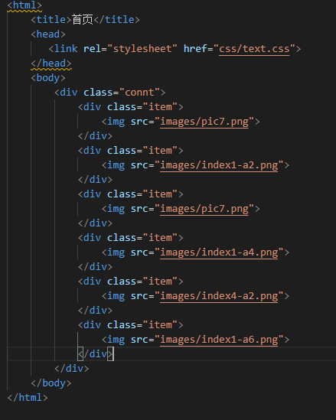Open the images/index4-a2.png link
Image resolution: width=336 pixels, height=420 pixels.
pos(219,296)
